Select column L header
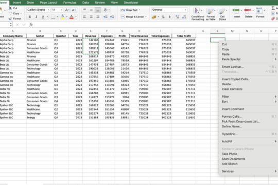278x185 pixels. tap(218, 31)
